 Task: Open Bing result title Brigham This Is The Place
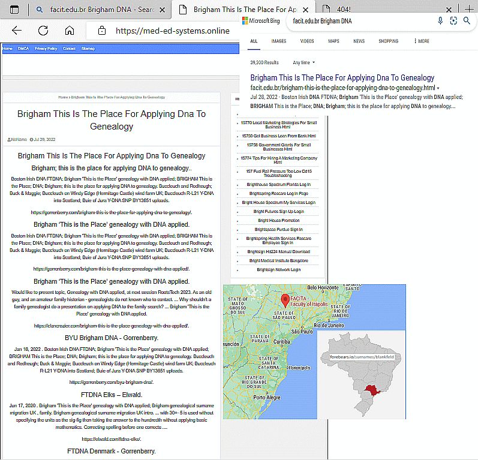342,78
